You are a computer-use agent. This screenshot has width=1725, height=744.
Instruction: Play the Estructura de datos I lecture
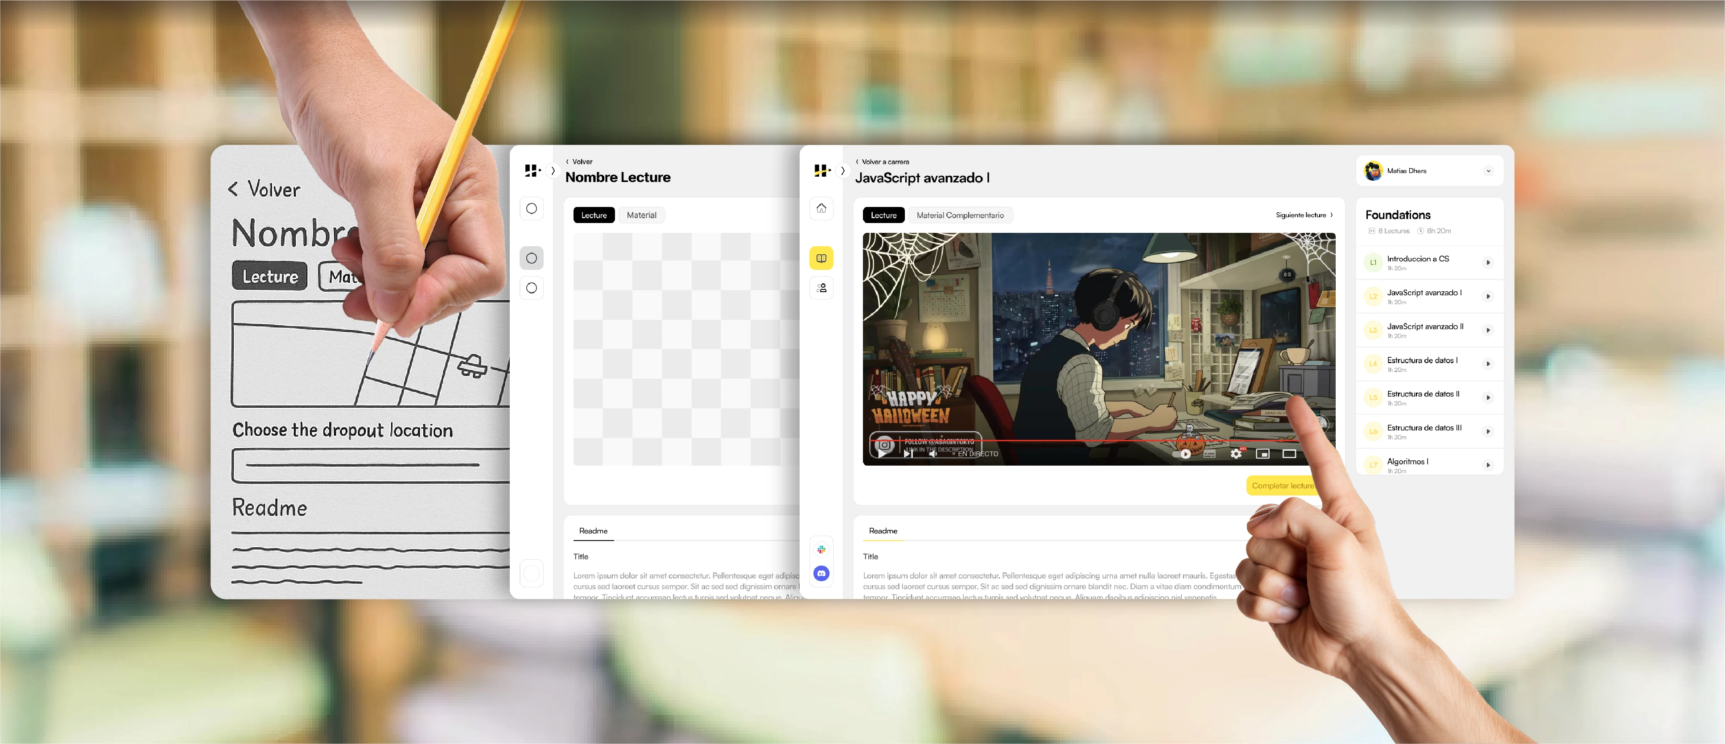(1488, 364)
